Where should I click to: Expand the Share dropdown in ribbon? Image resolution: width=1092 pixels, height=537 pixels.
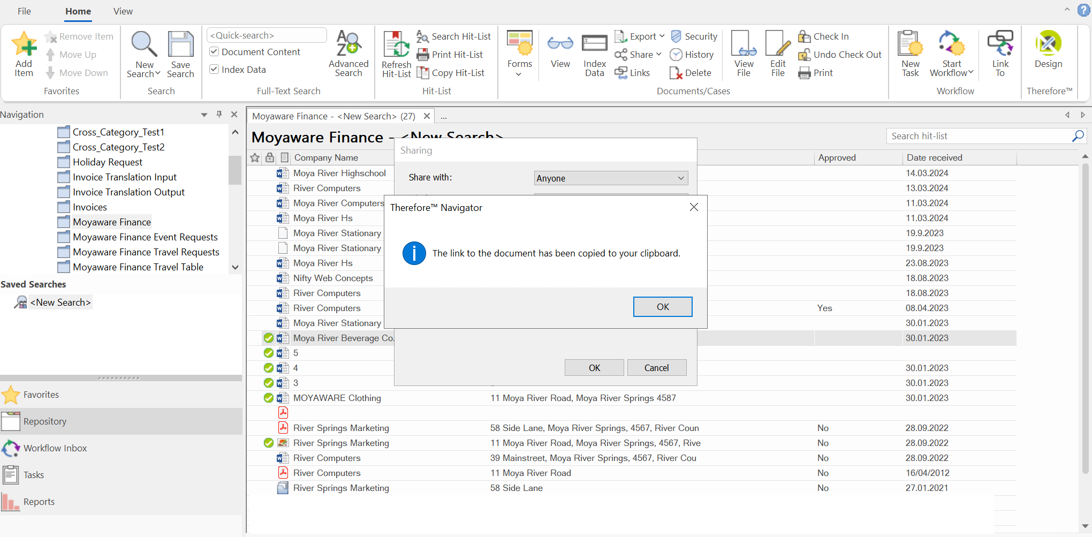pyautogui.click(x=659, y=54)
